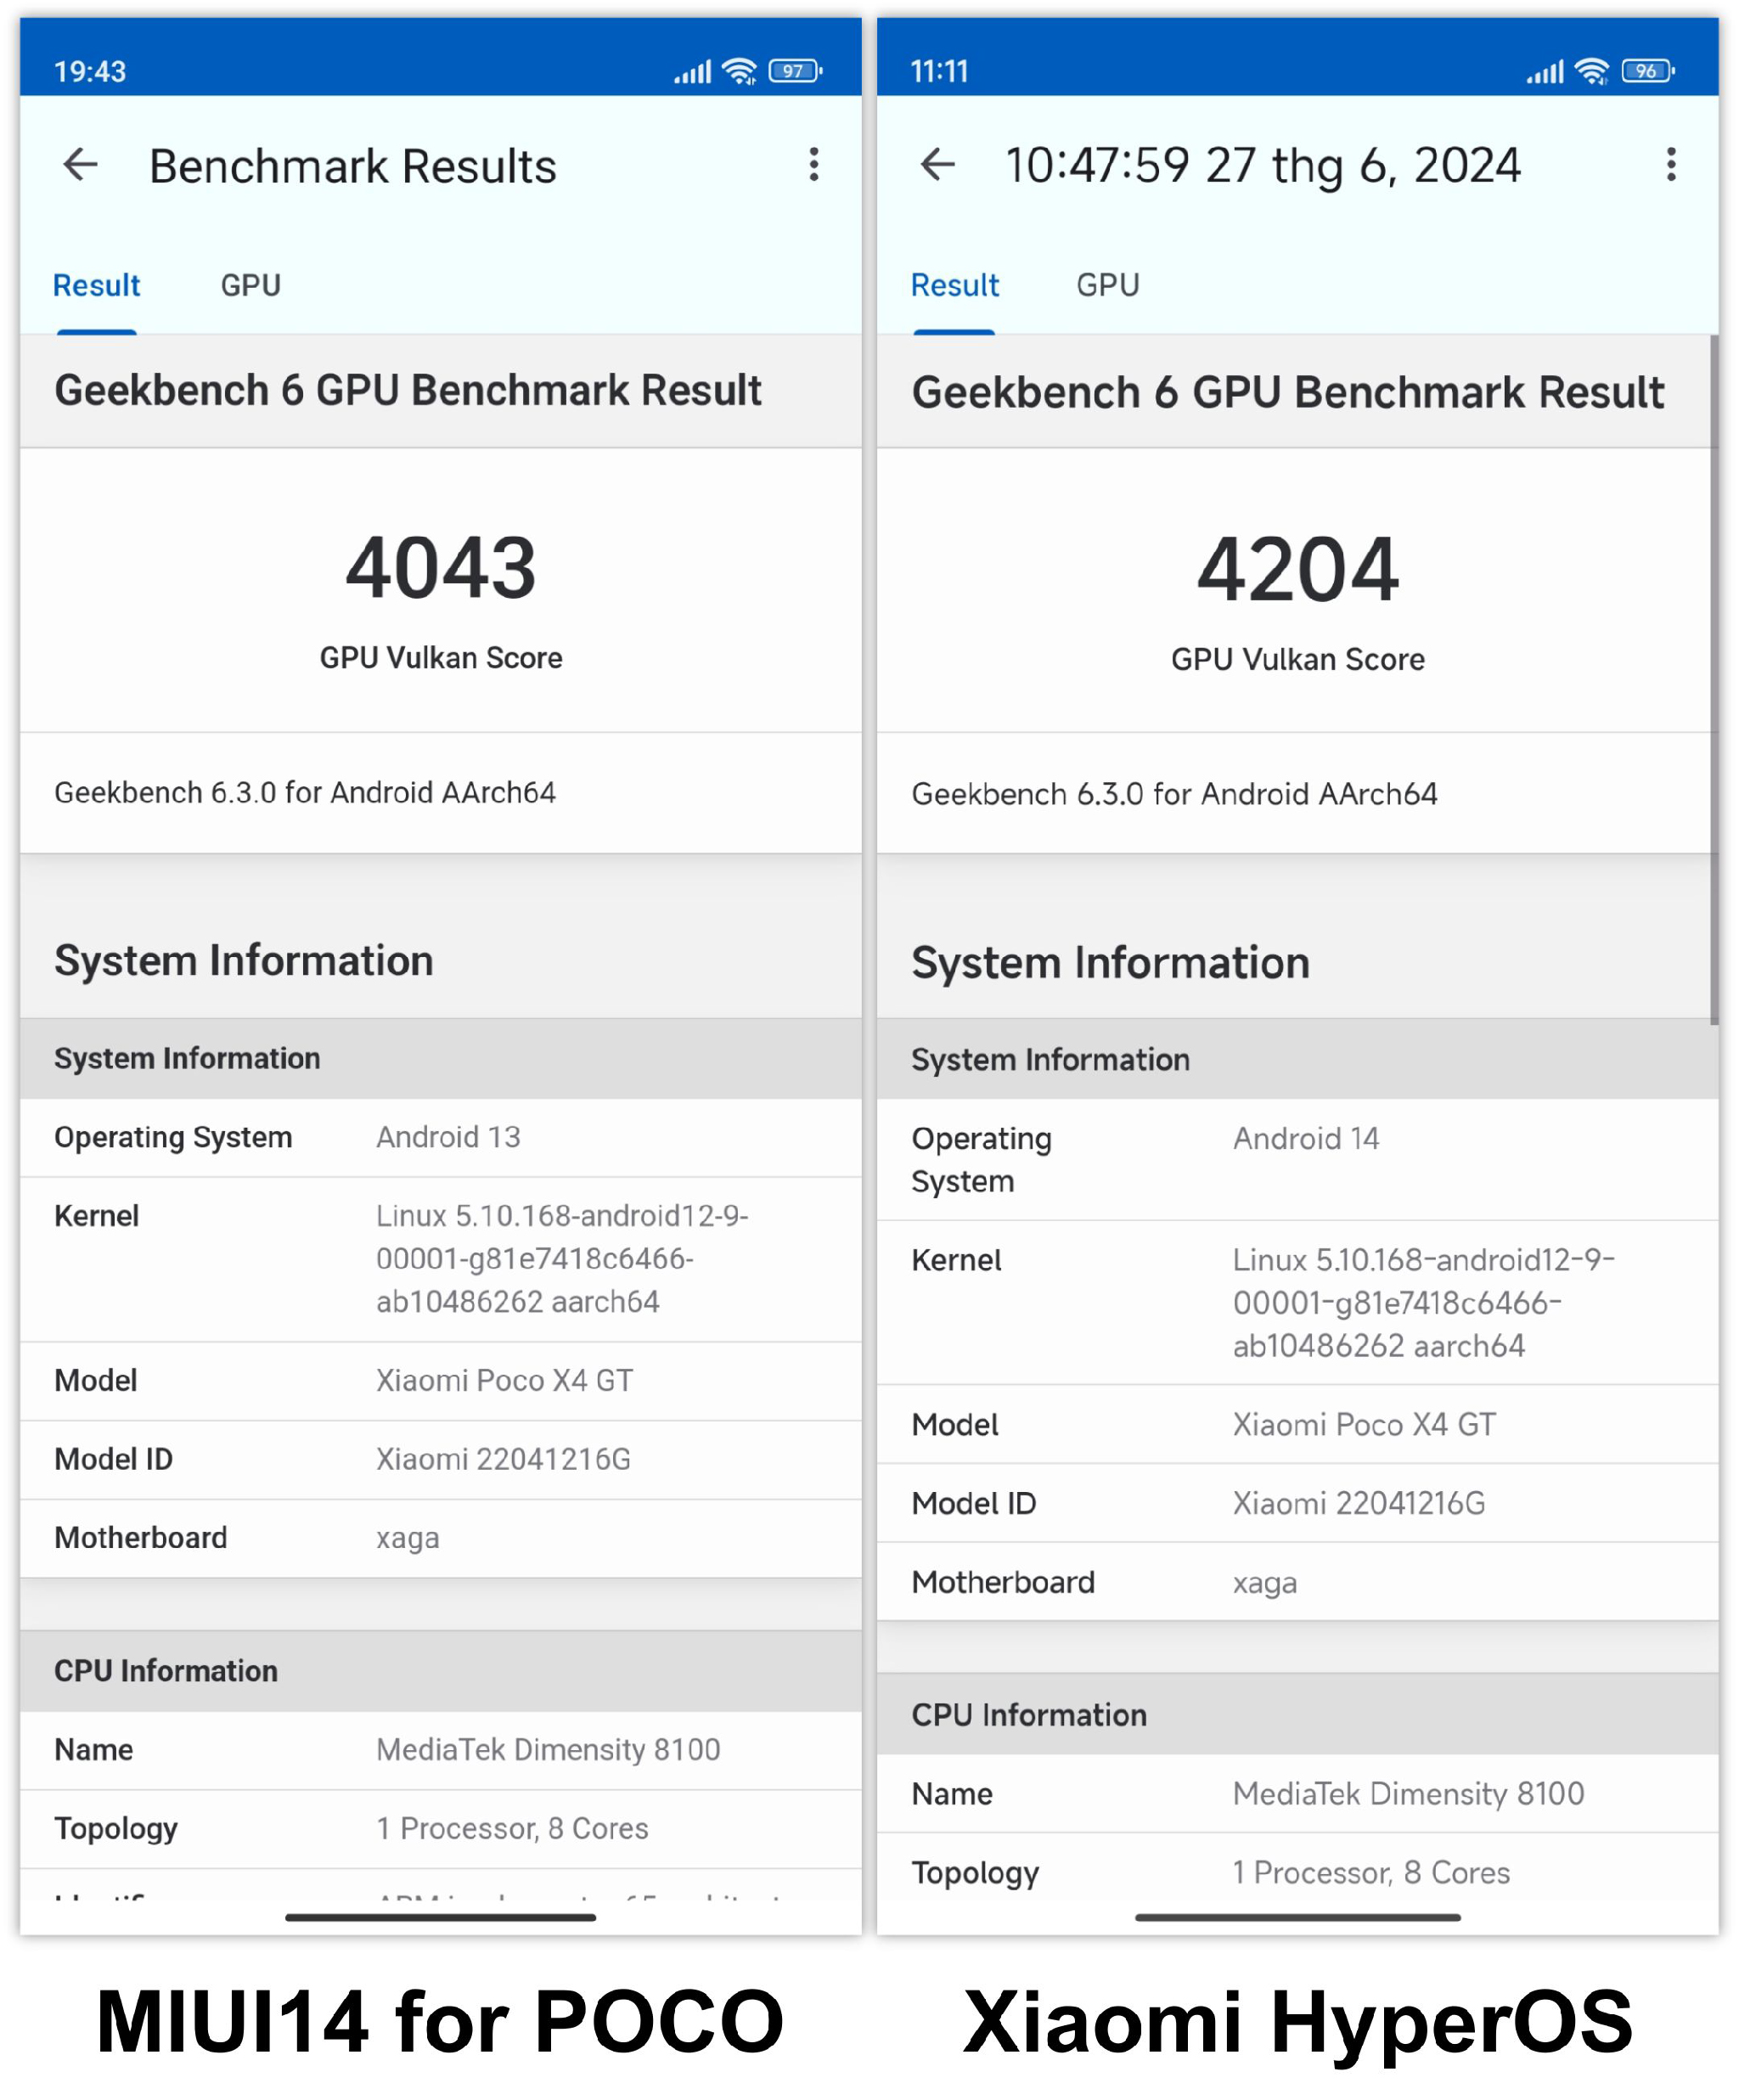Image resolution: width=1739 pixels, height=2100 pixels.
Task: Tap Geekbench 6.3.0 version line on HyperOS screen
Action: point(1174,795)
